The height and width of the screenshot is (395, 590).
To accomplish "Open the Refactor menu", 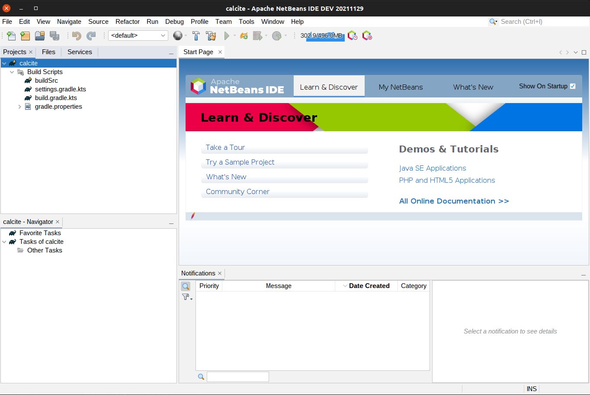I will click(x=128, y=22).
